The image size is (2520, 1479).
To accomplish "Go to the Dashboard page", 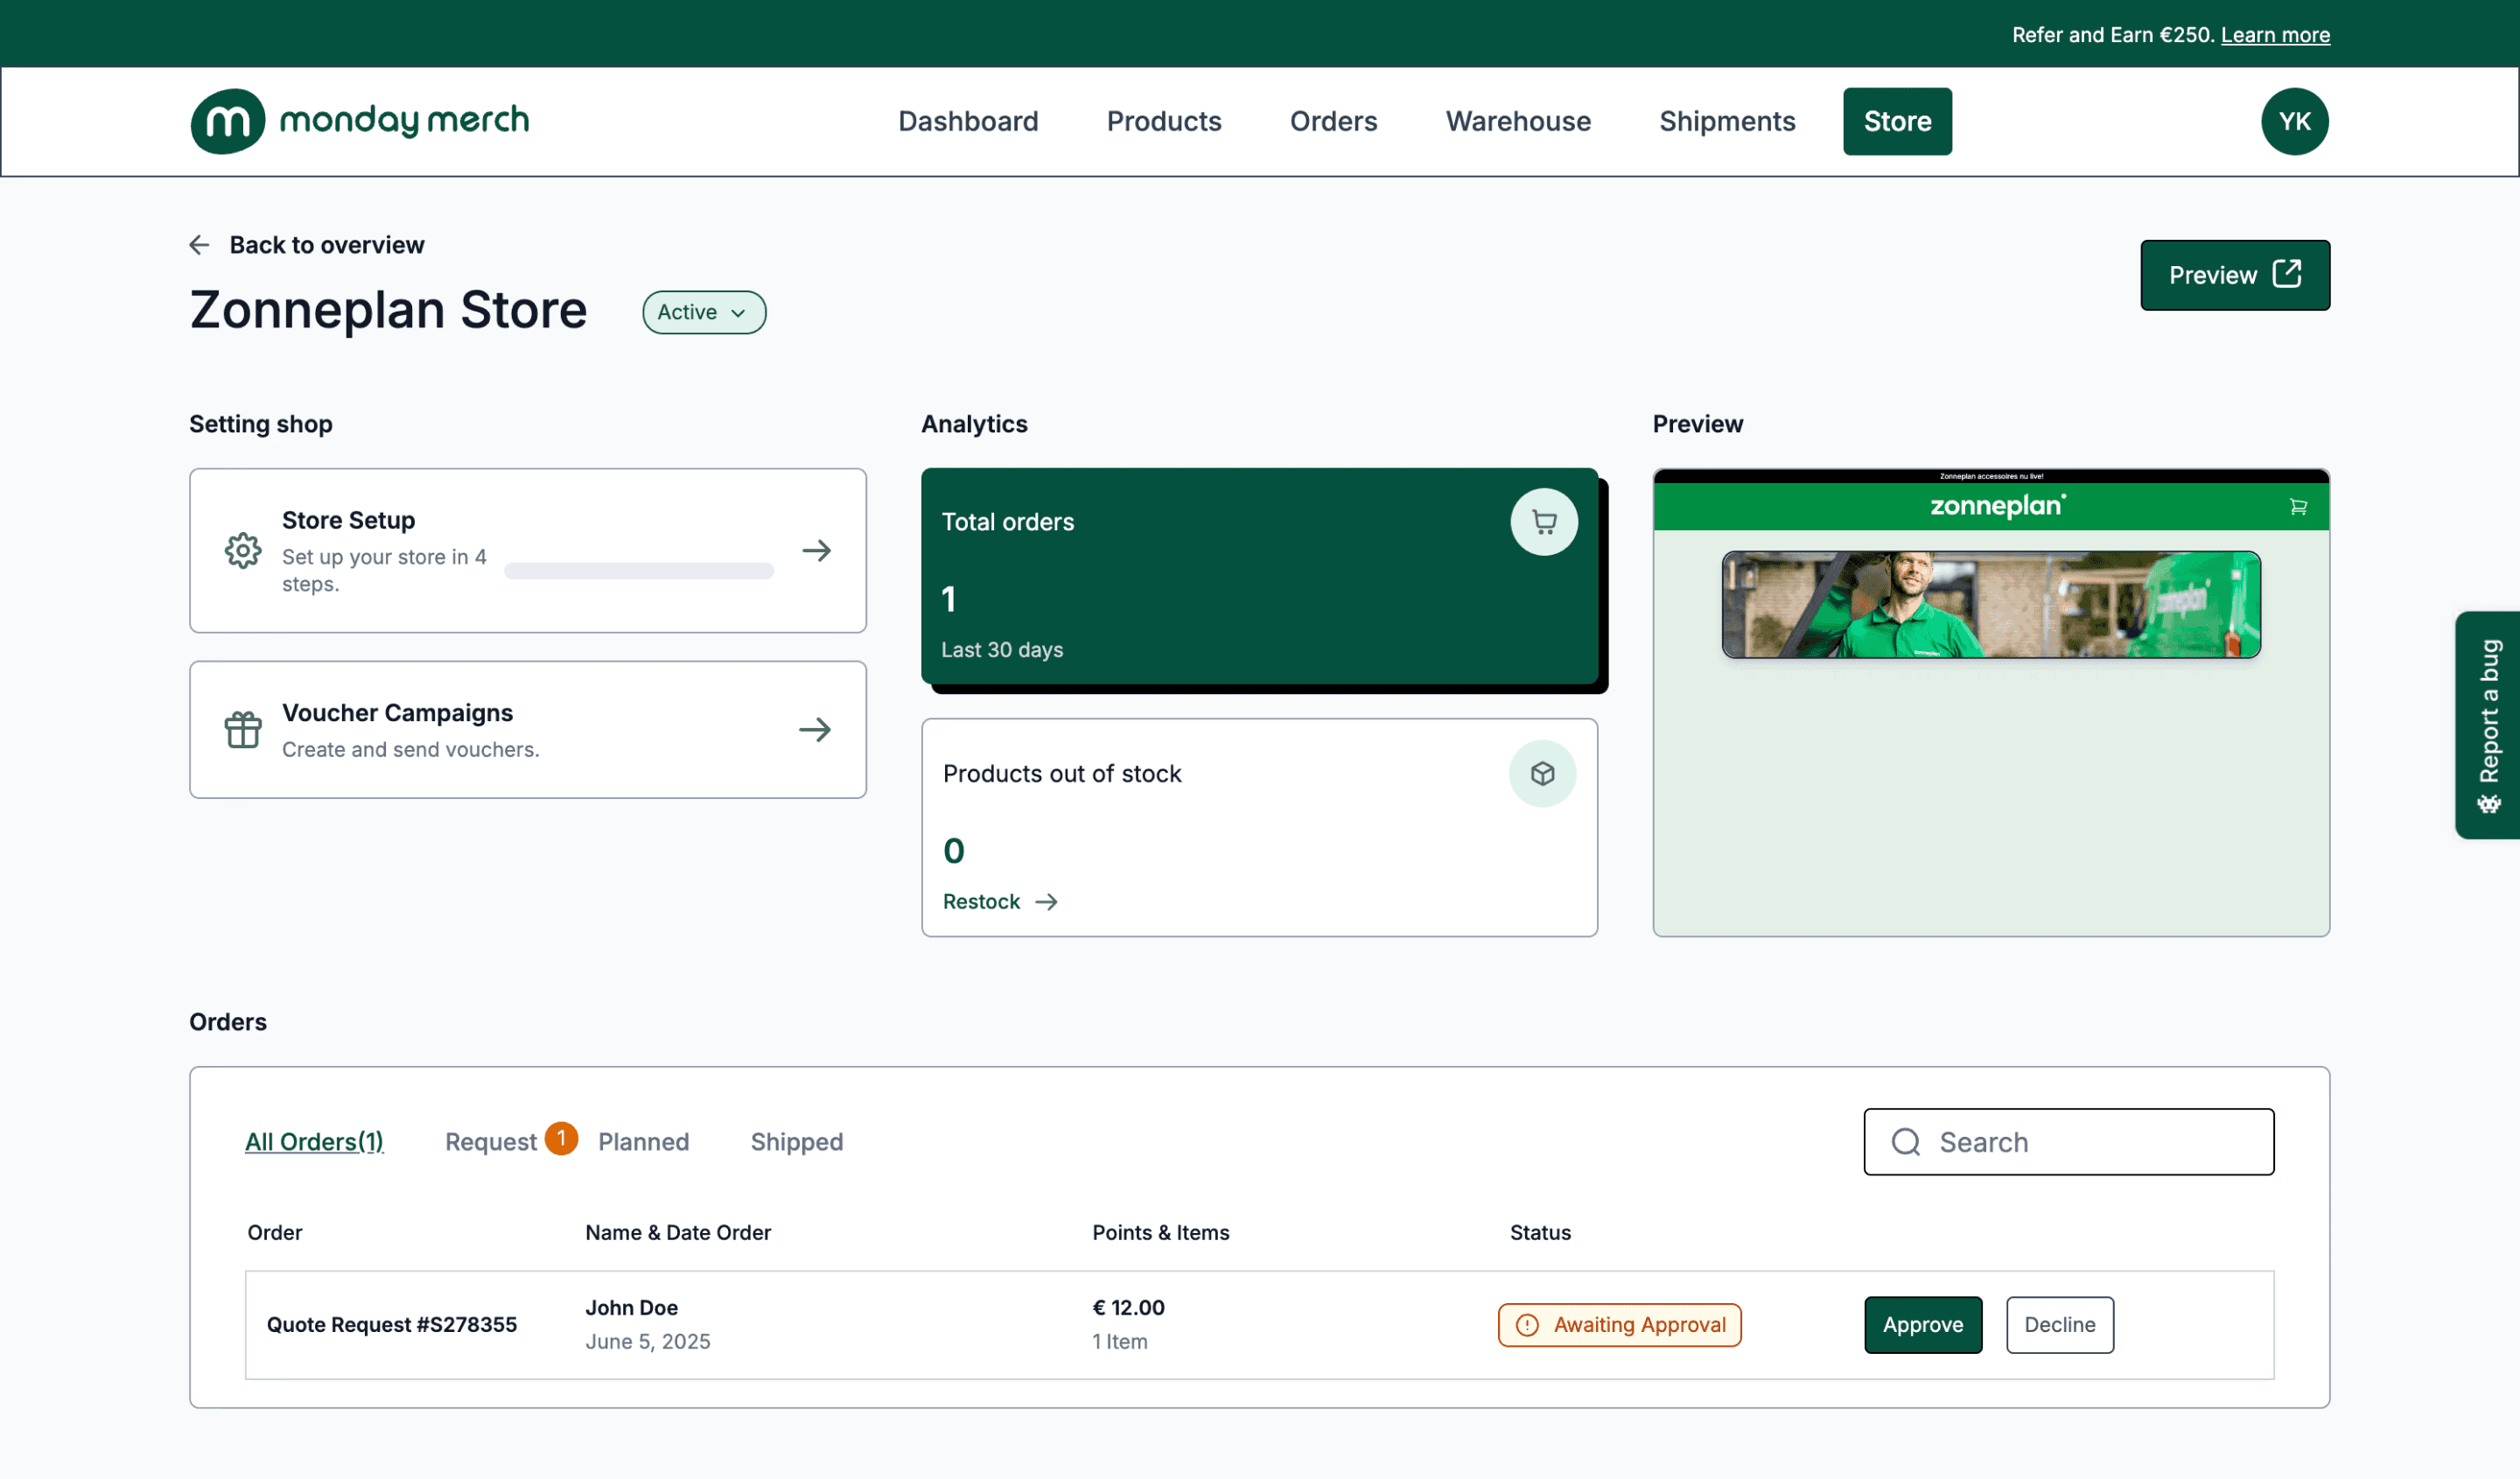I will tap(968, 121).
